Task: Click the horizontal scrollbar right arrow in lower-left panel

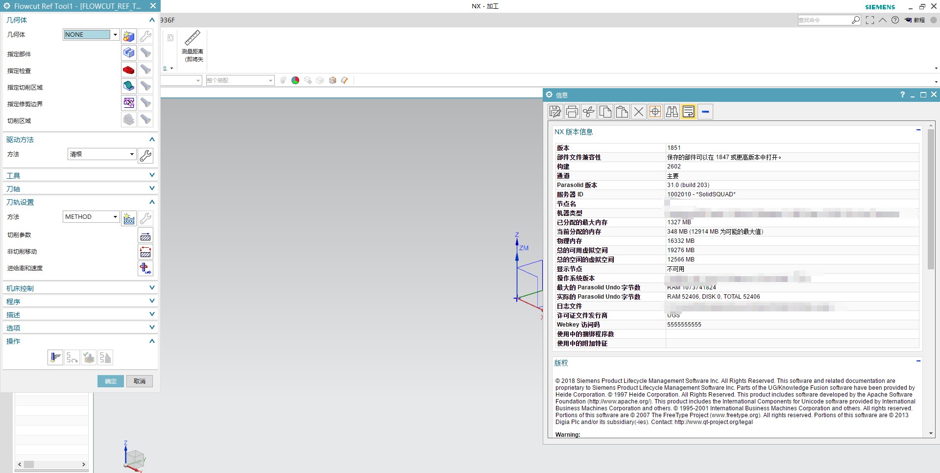Action: (84, 464)
